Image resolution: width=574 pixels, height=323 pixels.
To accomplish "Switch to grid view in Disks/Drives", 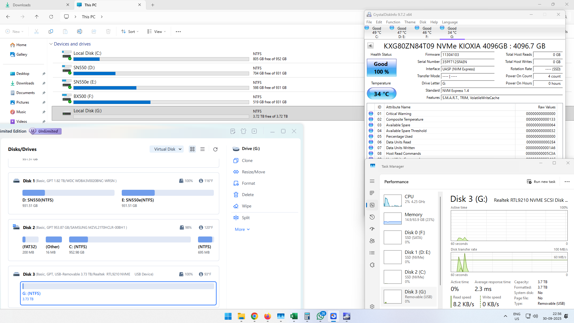I will pos(192,149).
